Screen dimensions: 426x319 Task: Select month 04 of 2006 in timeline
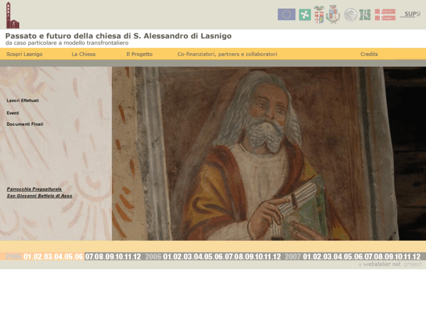tap(198, 256)
